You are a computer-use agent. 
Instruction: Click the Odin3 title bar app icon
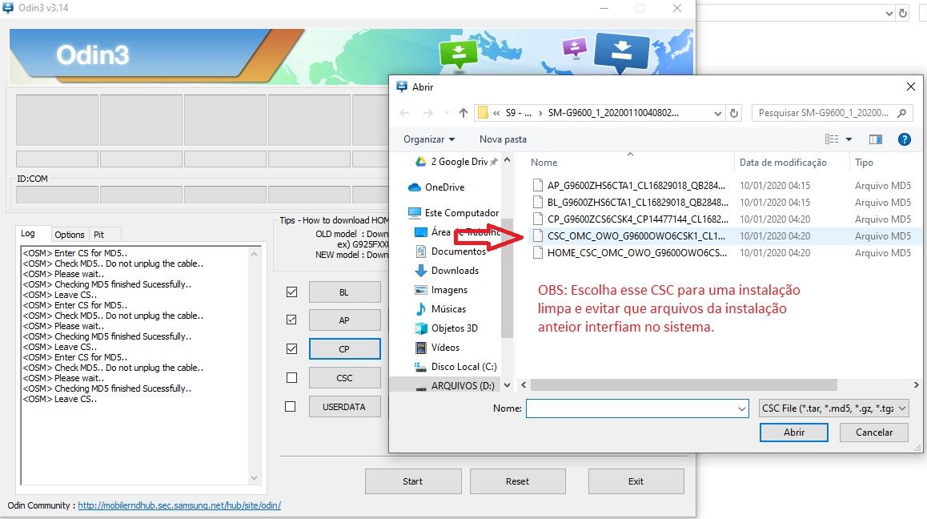[8, 8]
